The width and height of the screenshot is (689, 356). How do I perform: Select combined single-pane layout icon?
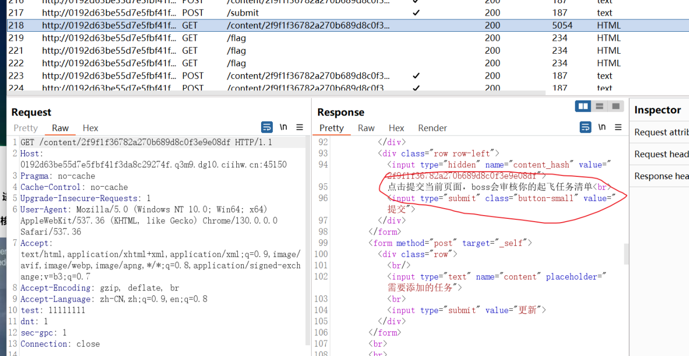click(x=616, y=106)
